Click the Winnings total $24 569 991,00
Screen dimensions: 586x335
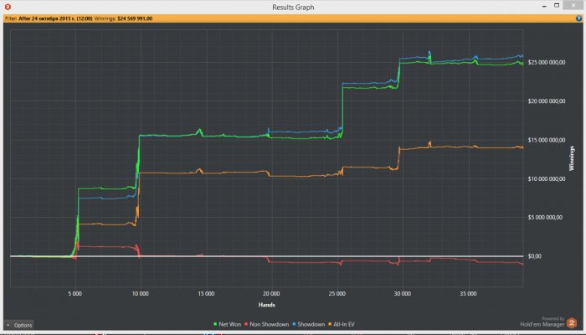point(135,18)
